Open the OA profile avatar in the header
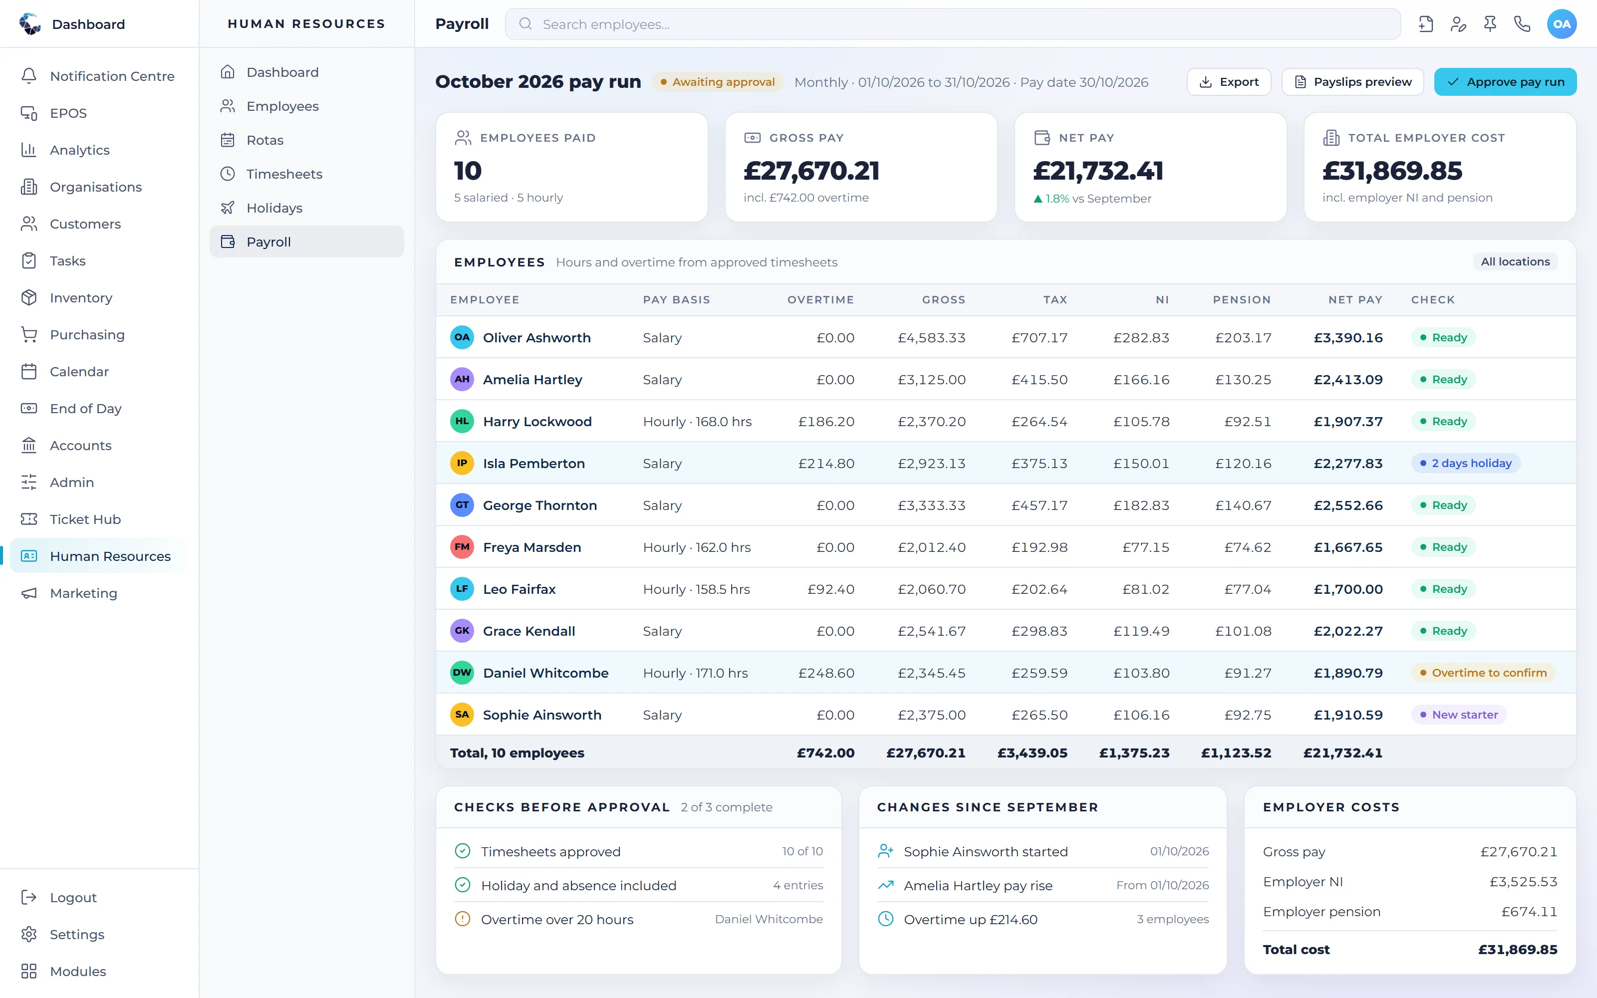 pos(1562,24)
